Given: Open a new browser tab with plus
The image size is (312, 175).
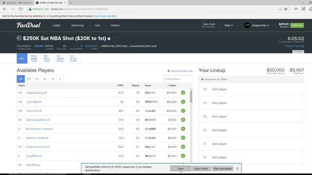Looking at the screenshot, I should pos(70,3).
